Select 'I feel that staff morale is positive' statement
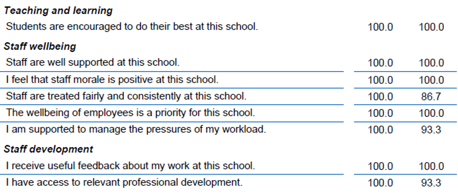Viewport: 458px width, 195px height. coord(112,80)
